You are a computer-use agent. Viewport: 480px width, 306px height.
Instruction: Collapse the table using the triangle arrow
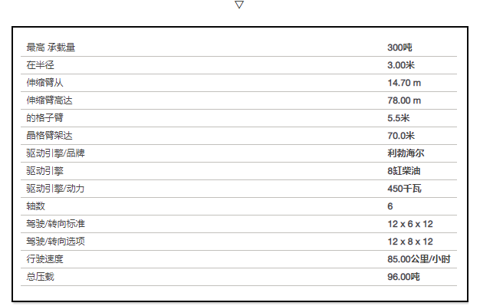pyautogui.click(x=239, y=5)
